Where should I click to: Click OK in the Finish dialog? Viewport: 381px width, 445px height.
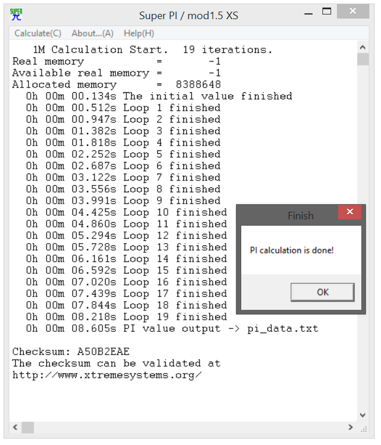click(x=322, y=292)
